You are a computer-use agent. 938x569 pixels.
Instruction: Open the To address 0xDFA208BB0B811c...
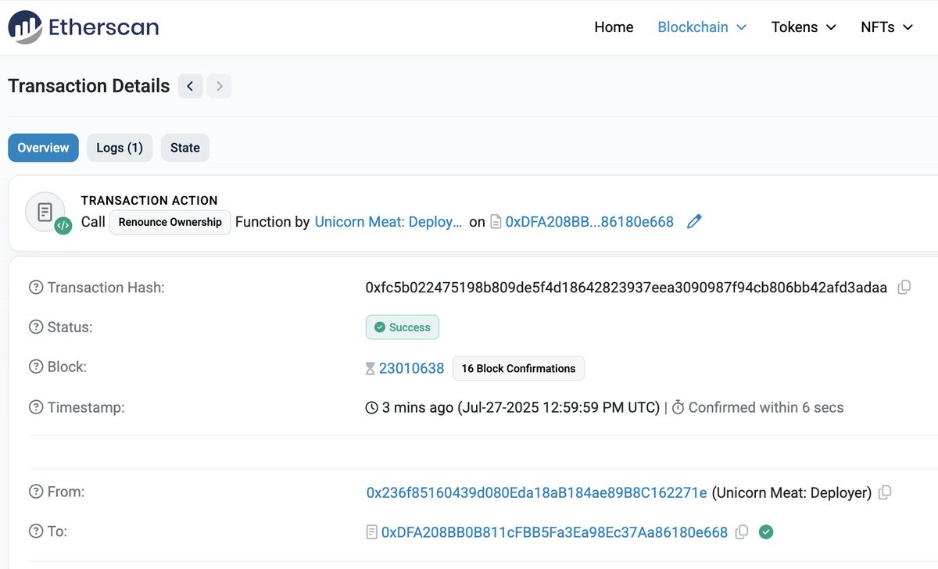click(554, 532)
